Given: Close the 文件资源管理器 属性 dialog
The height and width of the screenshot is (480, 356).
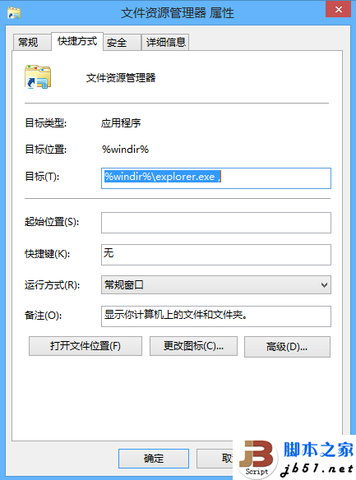Looking at the screenshot, I should click(338, 10).
